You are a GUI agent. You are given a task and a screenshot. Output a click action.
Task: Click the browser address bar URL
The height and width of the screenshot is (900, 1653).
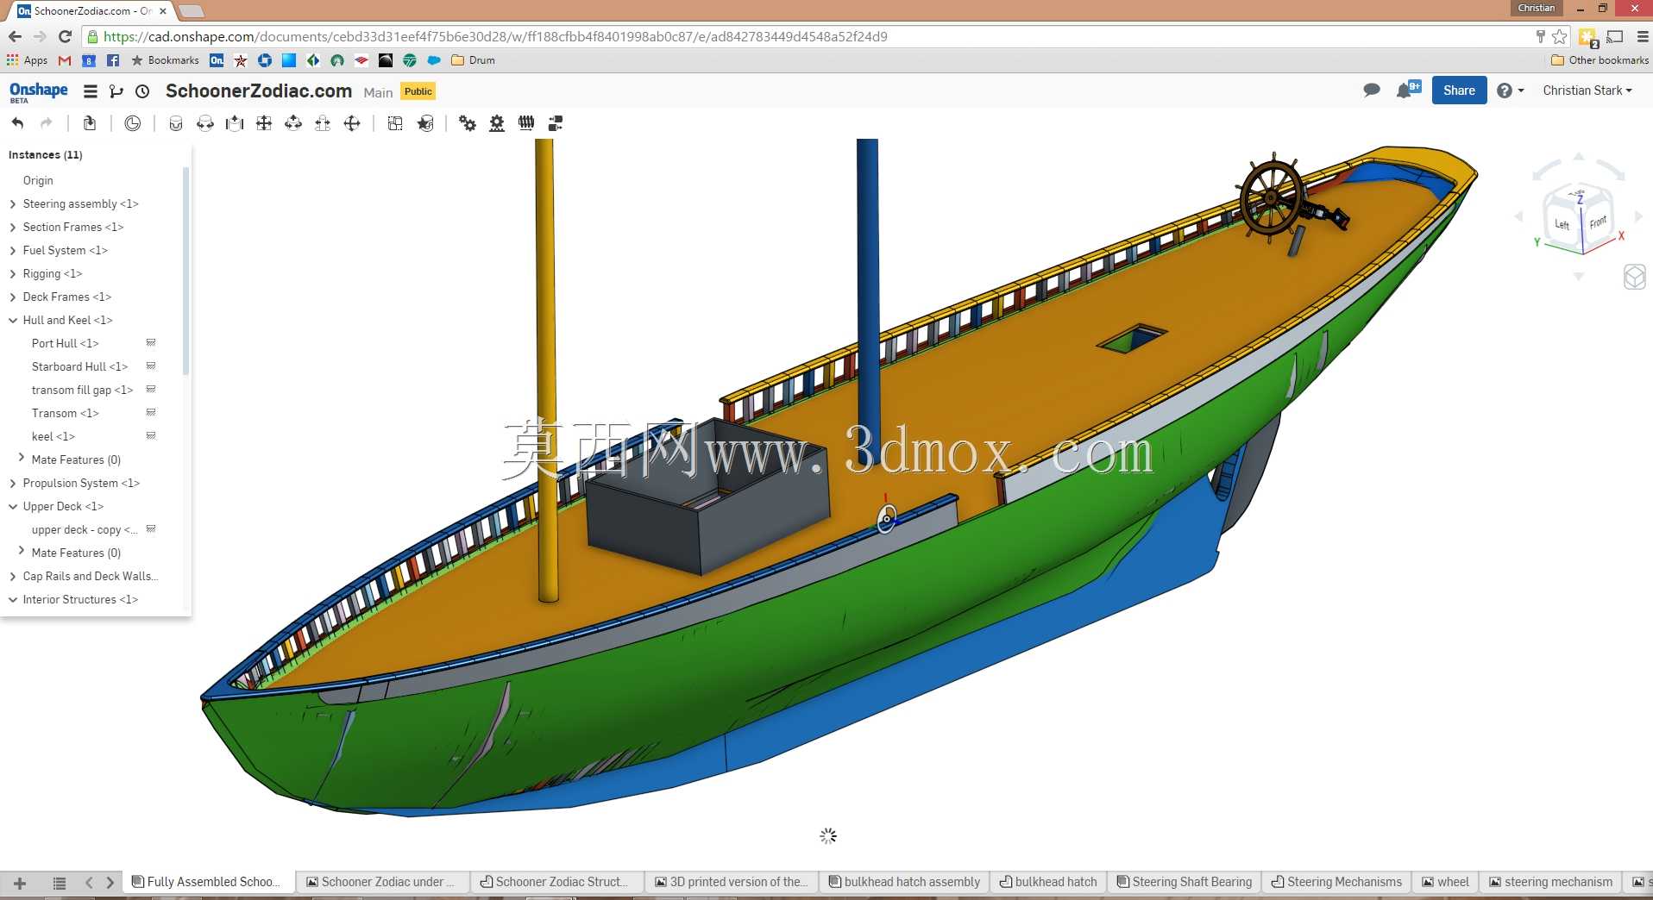click(x=495, y=36)
